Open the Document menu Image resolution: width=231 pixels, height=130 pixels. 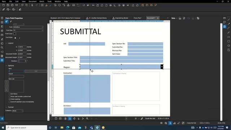point(32,1)
